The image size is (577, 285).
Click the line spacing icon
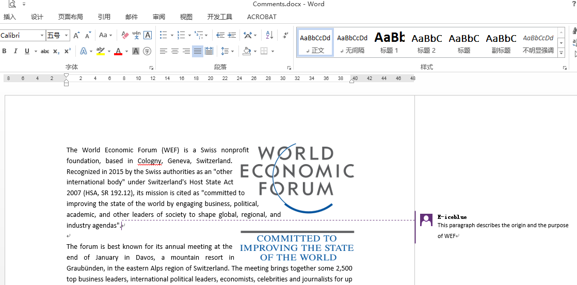pos(225,51)
